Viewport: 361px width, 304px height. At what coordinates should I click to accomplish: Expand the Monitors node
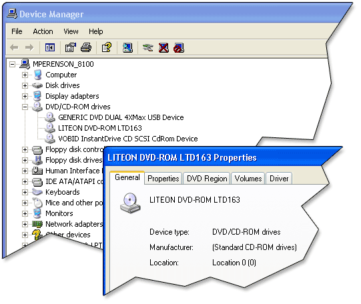tap(25, 213)
